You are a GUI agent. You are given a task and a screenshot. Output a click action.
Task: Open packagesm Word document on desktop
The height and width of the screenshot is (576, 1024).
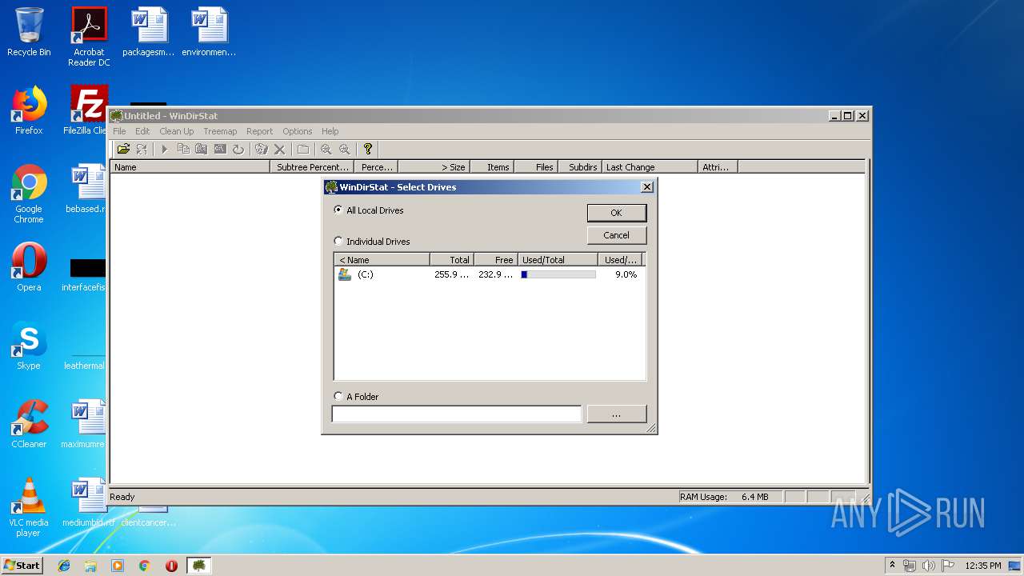click(x=149, y=33)
